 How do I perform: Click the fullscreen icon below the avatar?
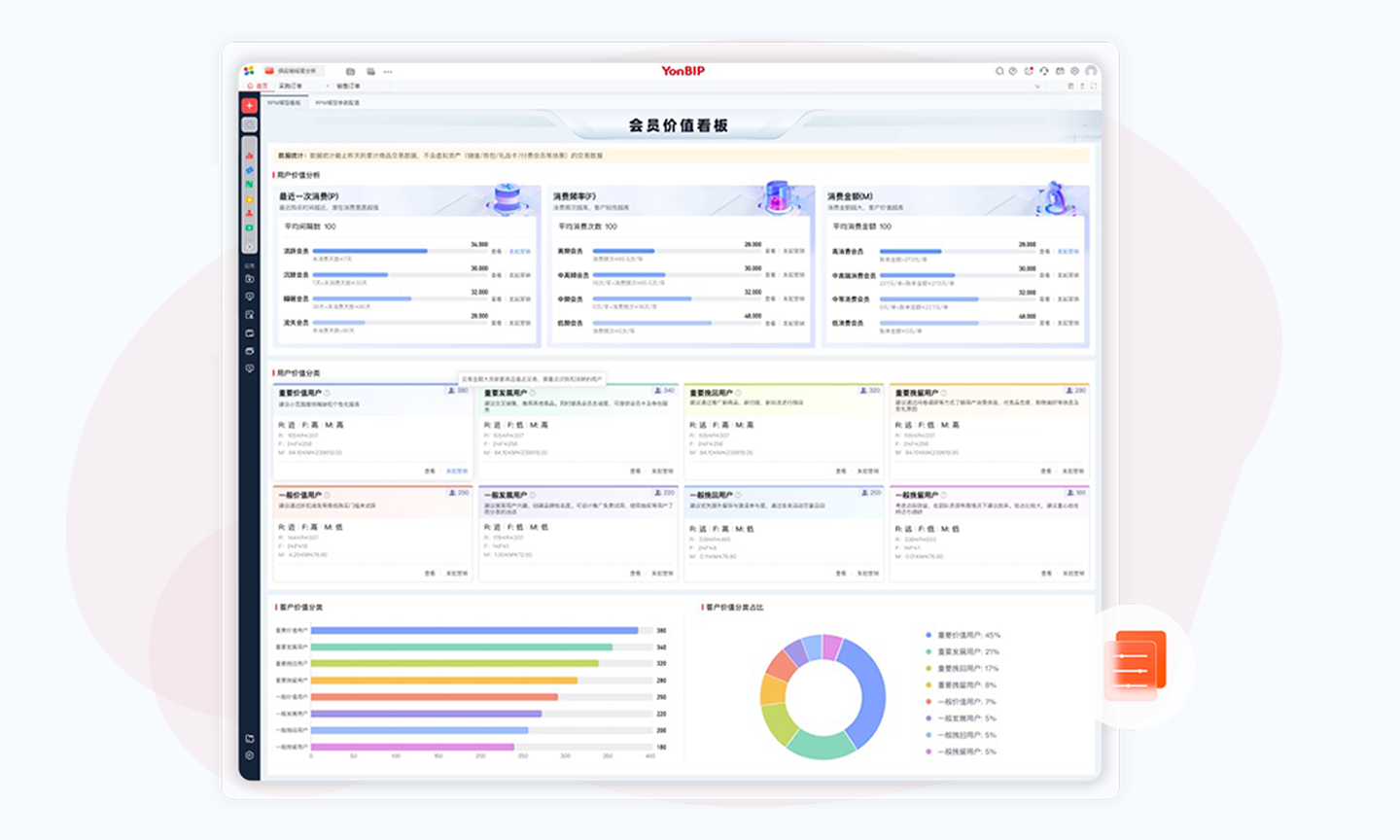point(1094,87)
